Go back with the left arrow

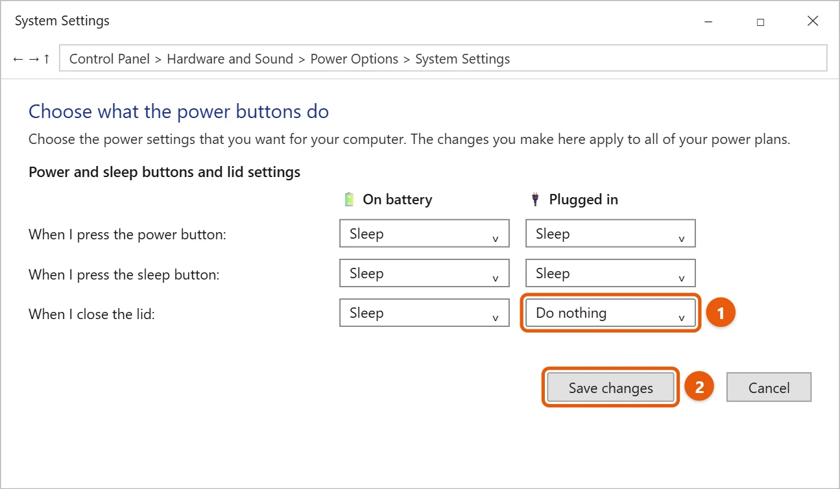(x=18, y=59)
